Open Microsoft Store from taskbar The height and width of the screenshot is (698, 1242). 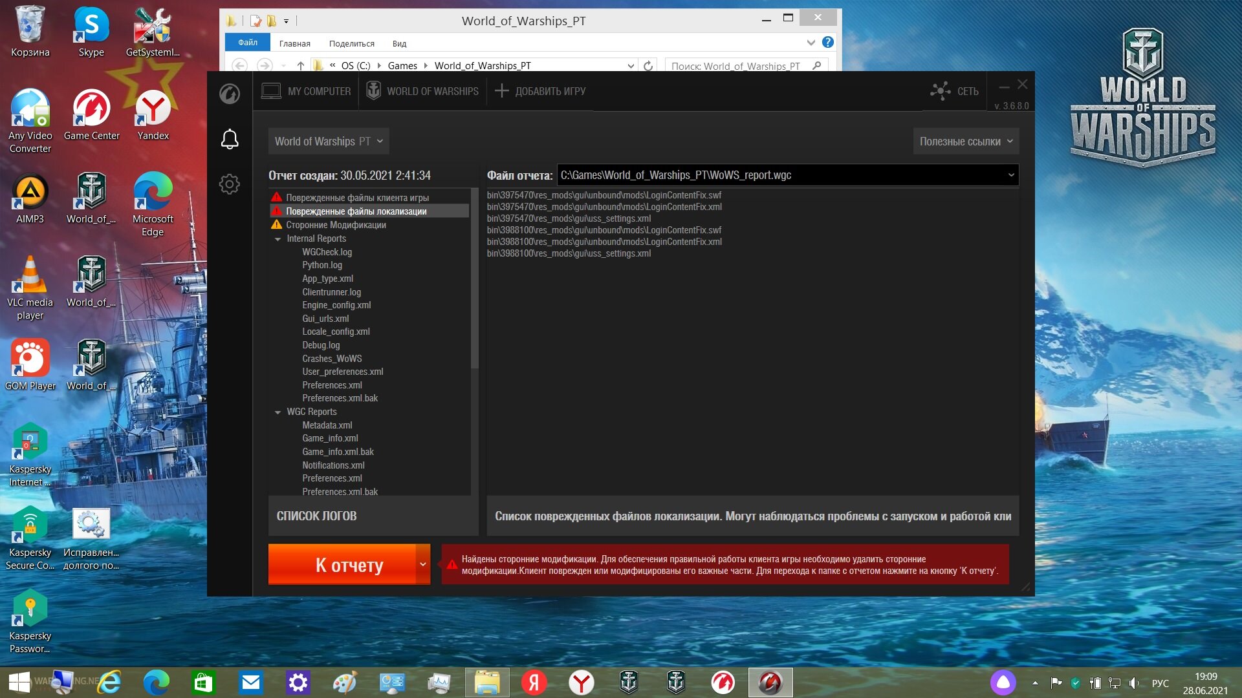pos(203,682)
